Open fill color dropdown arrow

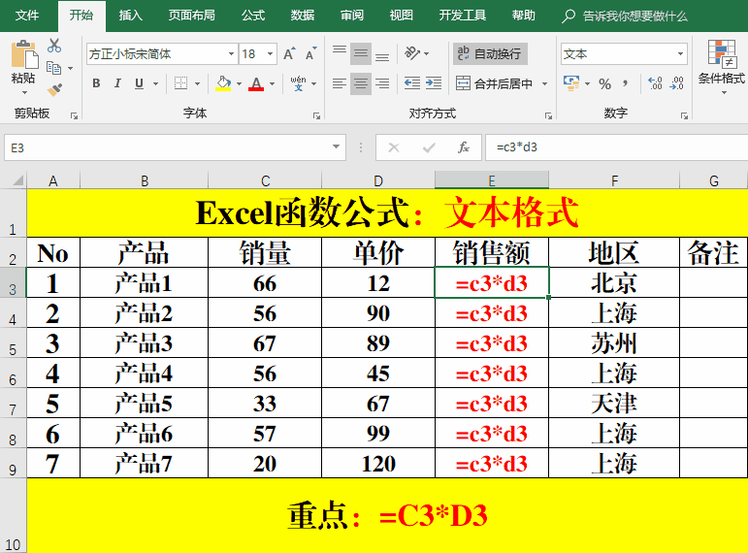click(239, 84)
